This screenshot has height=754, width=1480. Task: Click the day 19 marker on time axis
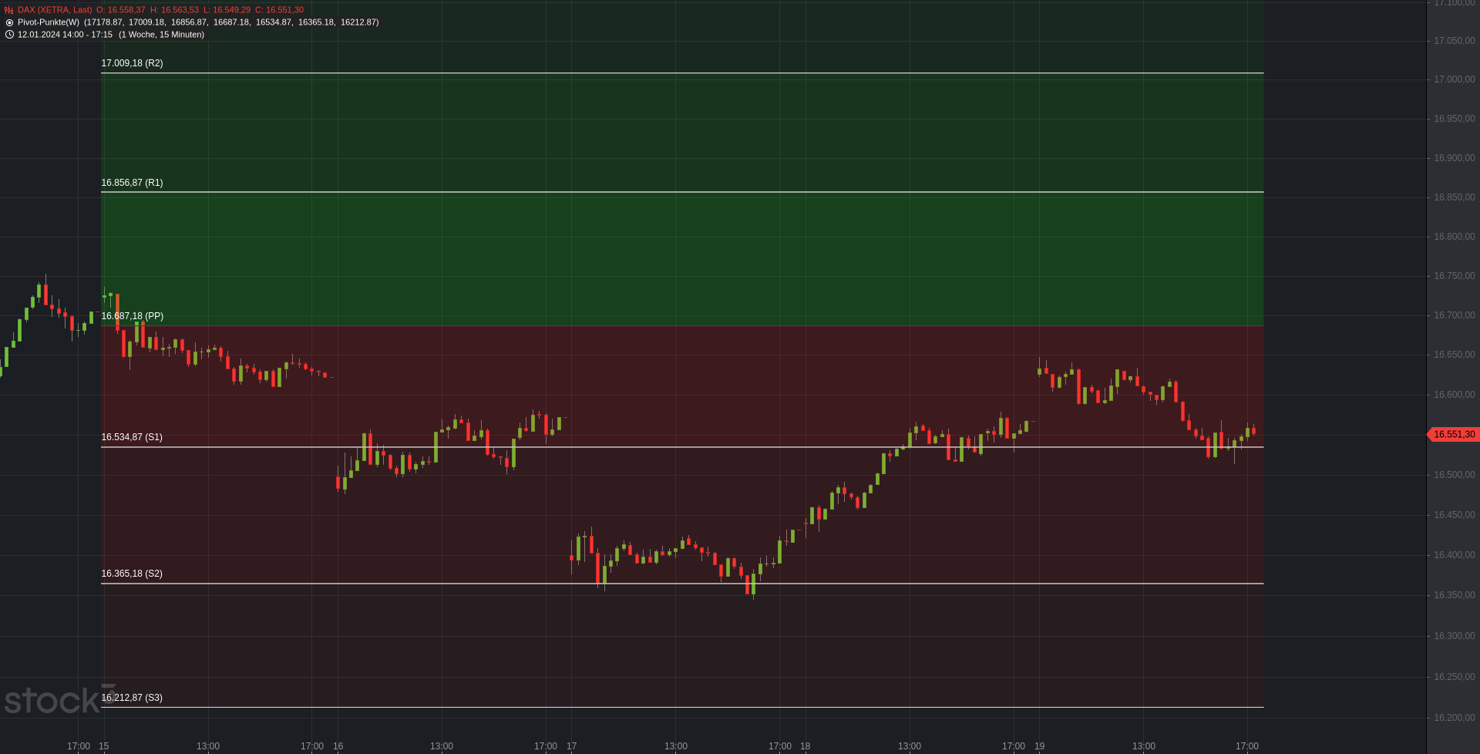point(1039,746)
